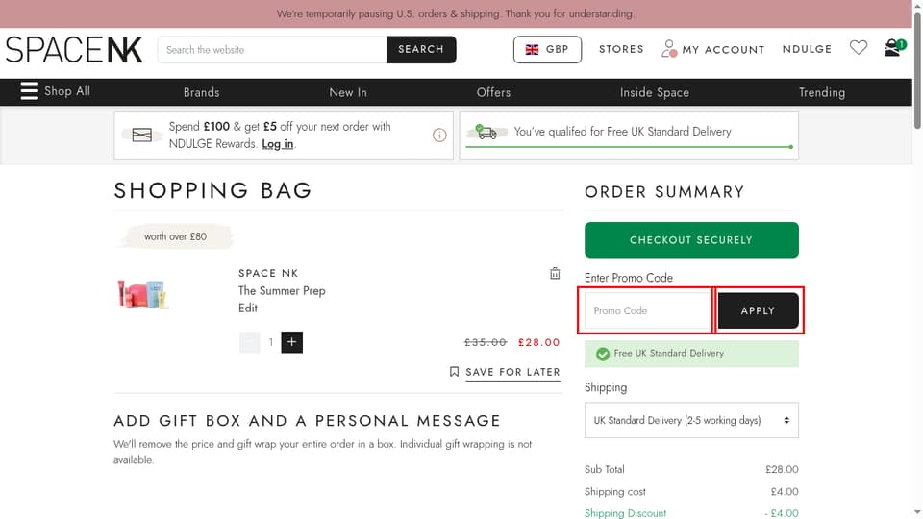Click the free delivery progress bar

(x=629, y=147)
